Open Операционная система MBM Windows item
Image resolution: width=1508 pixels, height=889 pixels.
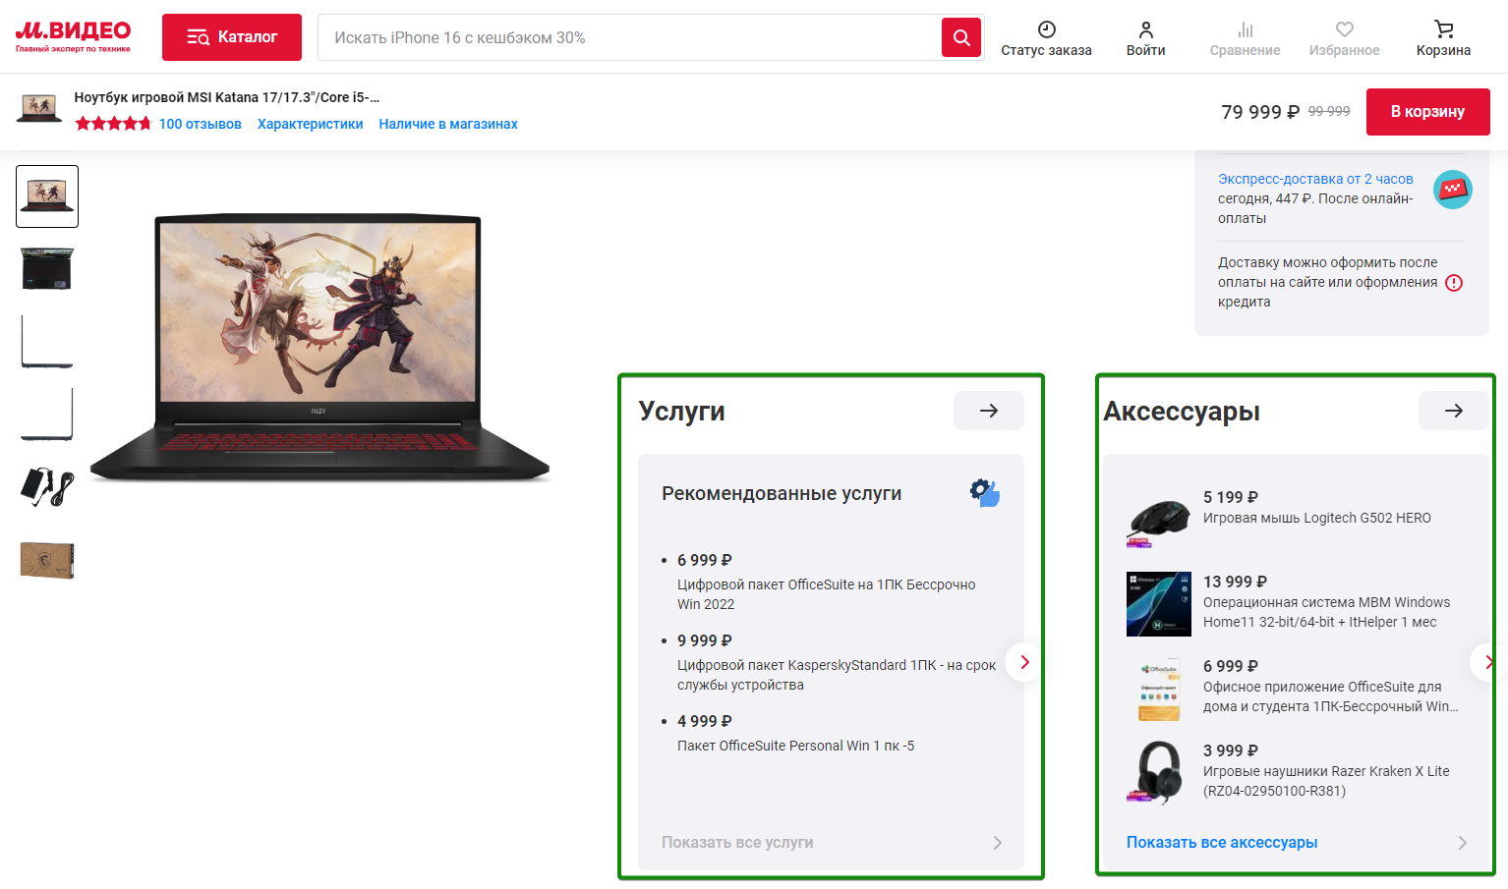tap(1326, 612)
